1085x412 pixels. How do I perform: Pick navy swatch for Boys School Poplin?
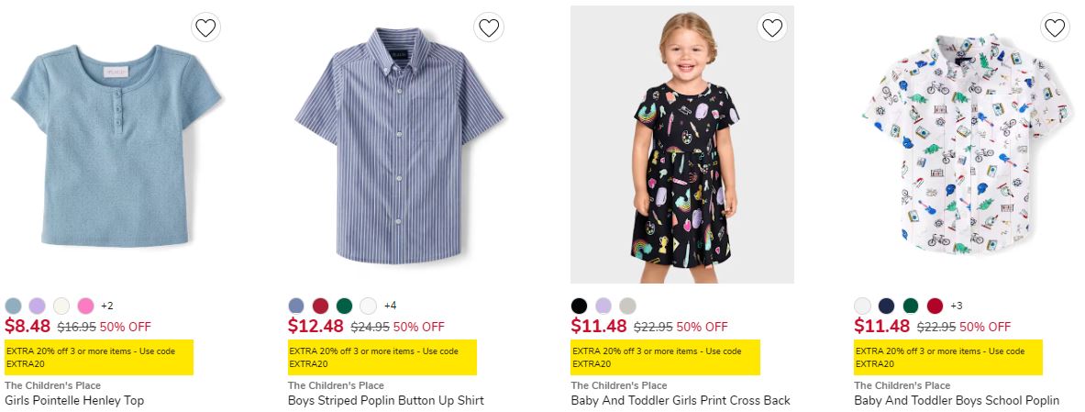(886, 306)
